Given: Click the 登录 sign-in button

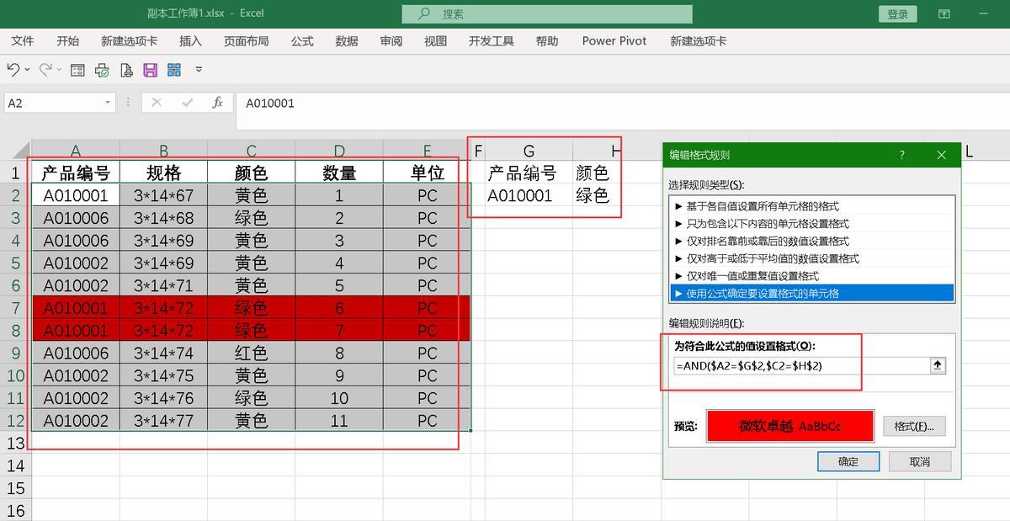Looking at the screenshot, I should [898, 14].
